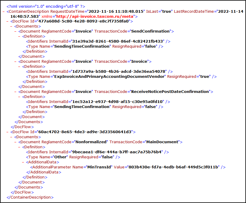Collapse Definition under SendConfirmation document

click(19, 36)
